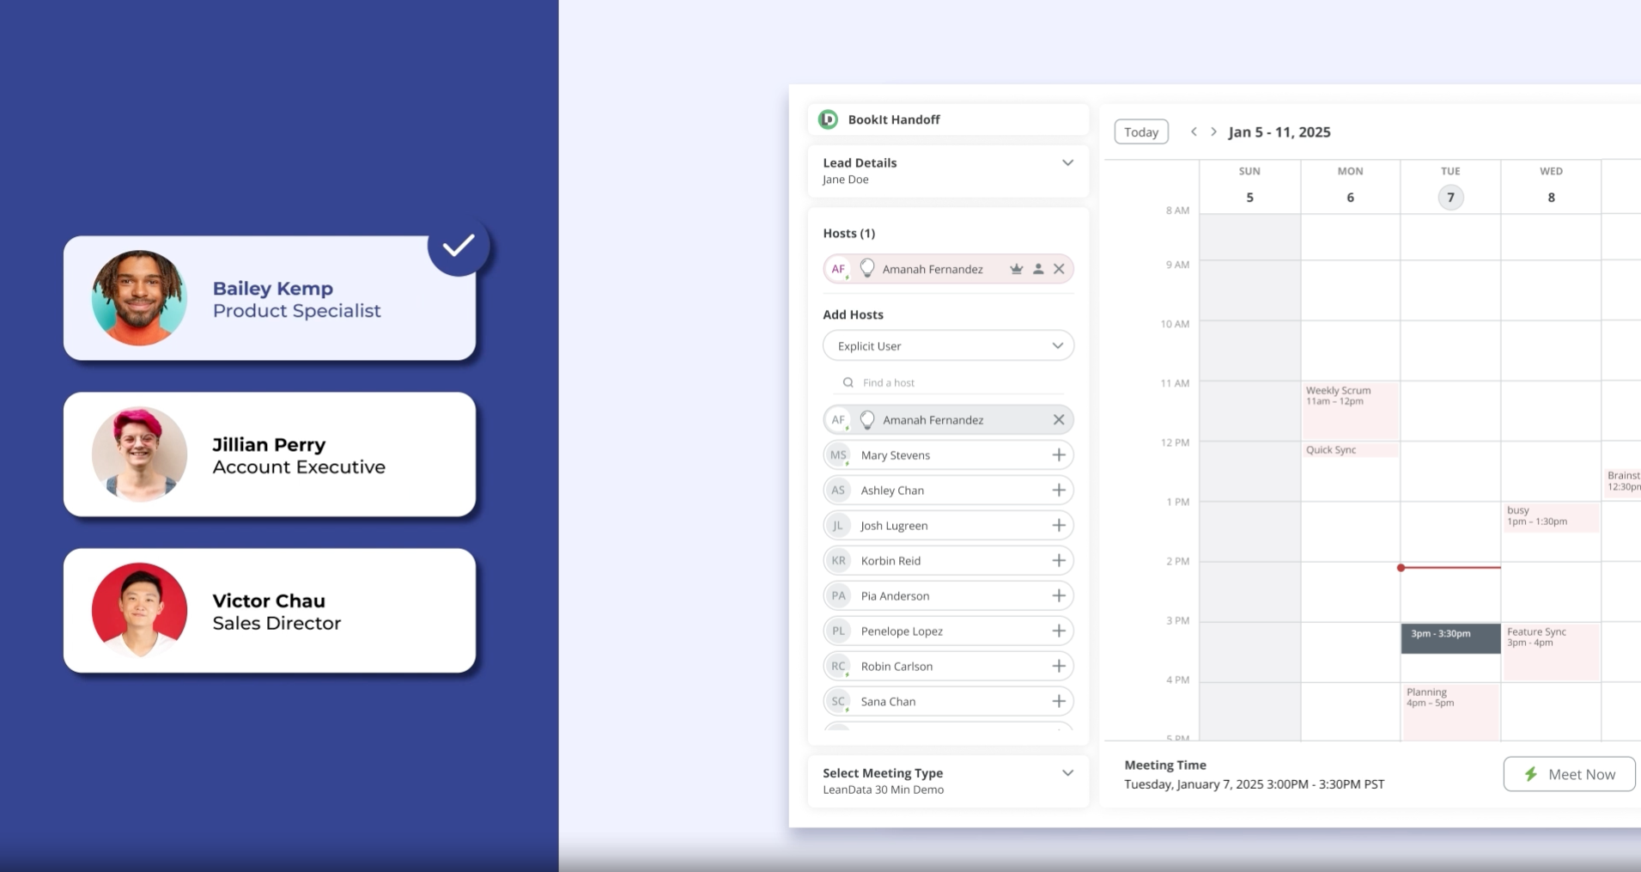Expand the Select Meeting Type section
This screenshot has width=1641, height=872.
(1067, 773)
